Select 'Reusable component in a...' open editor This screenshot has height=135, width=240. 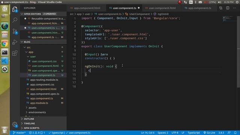(43, 18)
